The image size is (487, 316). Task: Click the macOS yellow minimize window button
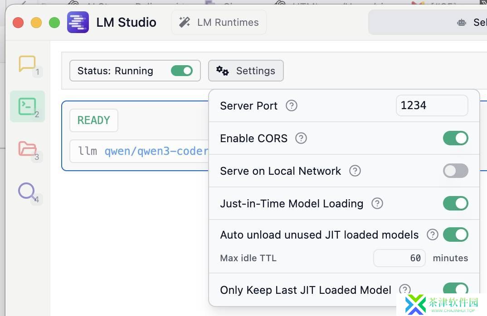(x=36, y=23)
